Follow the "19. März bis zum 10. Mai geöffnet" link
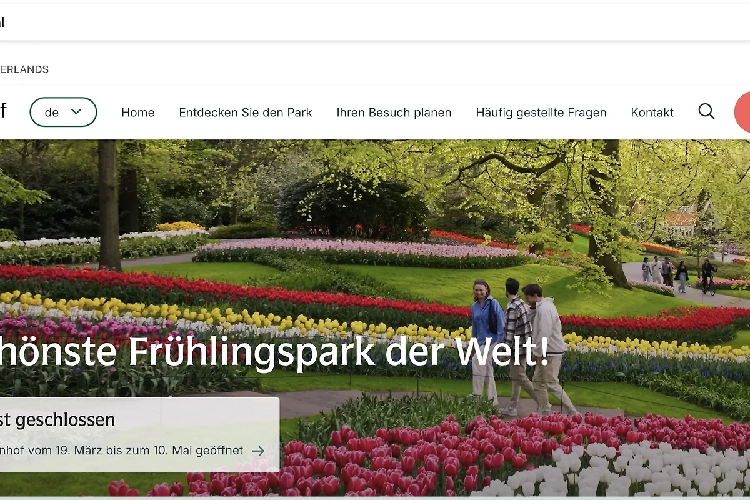750x500 pixels. coord(122,451)
